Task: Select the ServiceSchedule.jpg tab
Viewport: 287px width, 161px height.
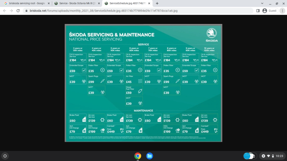Action: (x=127, y=3)
